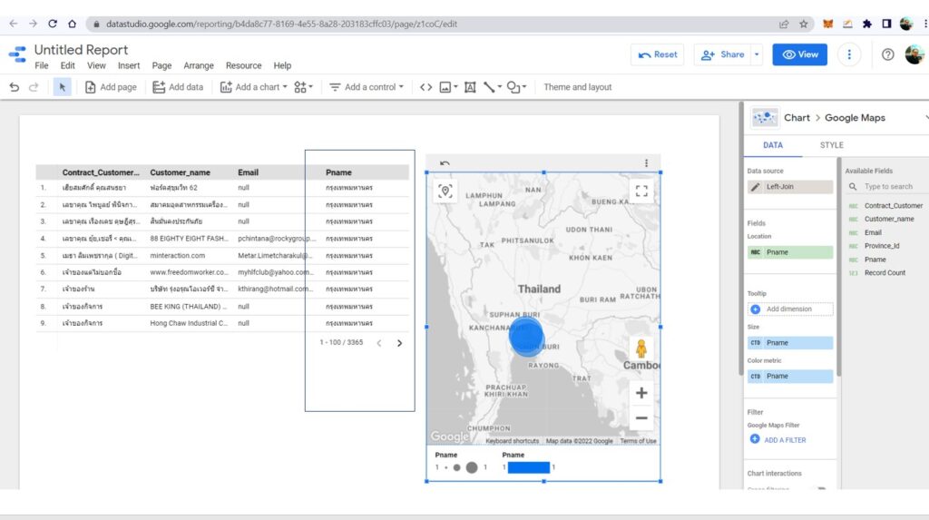Image resolution: width=929 pixels, height=520 pixels.
Task: Click the Terms of Use map link
Action: pos(638,441)
